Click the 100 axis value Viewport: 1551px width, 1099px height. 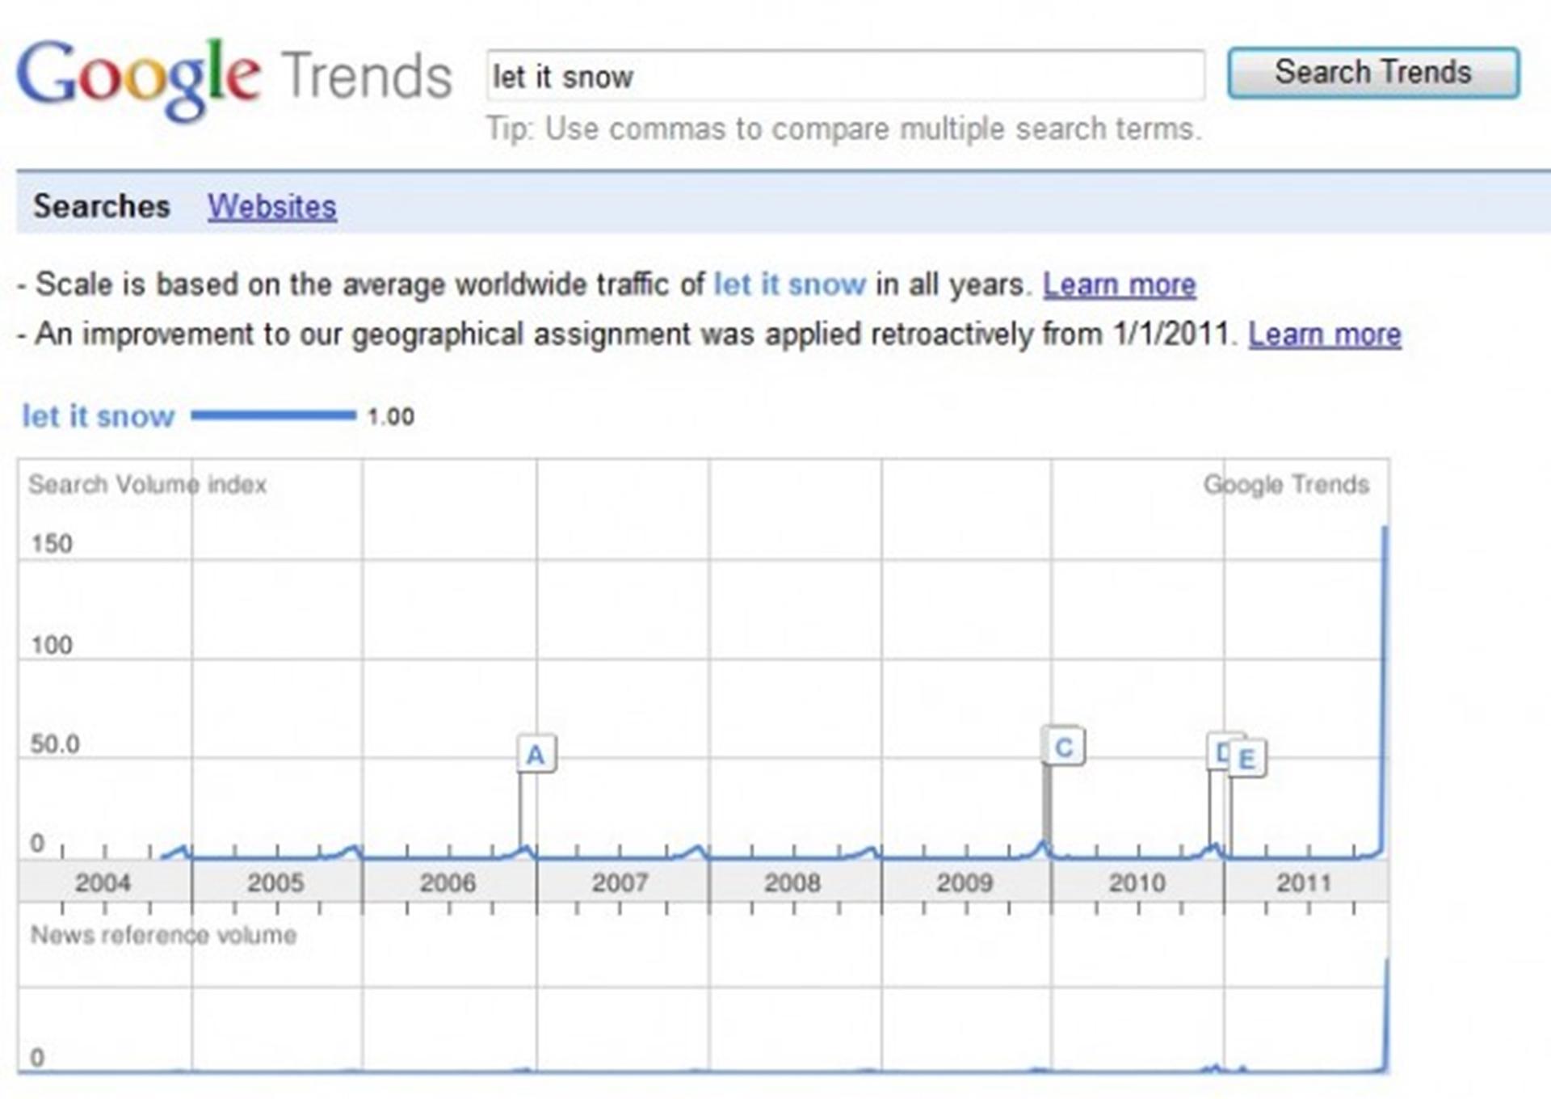pos(52,645)
